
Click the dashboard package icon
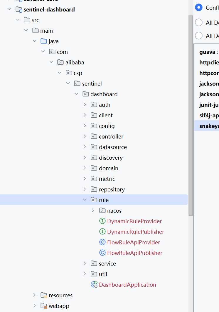click(x=85, y=94)
